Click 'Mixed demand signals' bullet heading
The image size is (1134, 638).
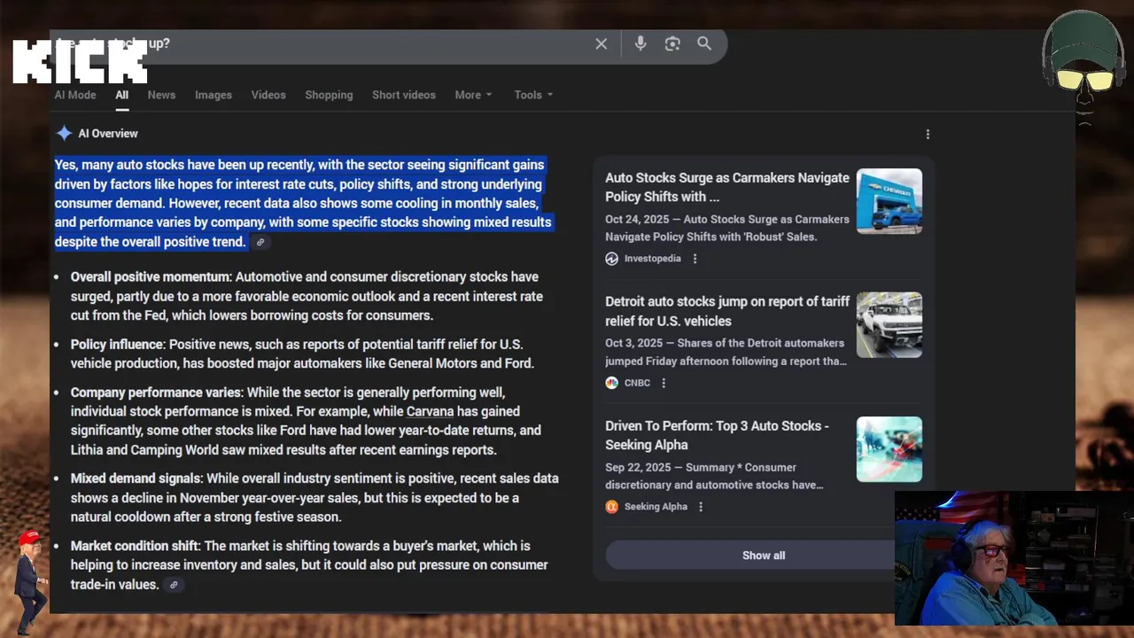click(x=136, y=478)
